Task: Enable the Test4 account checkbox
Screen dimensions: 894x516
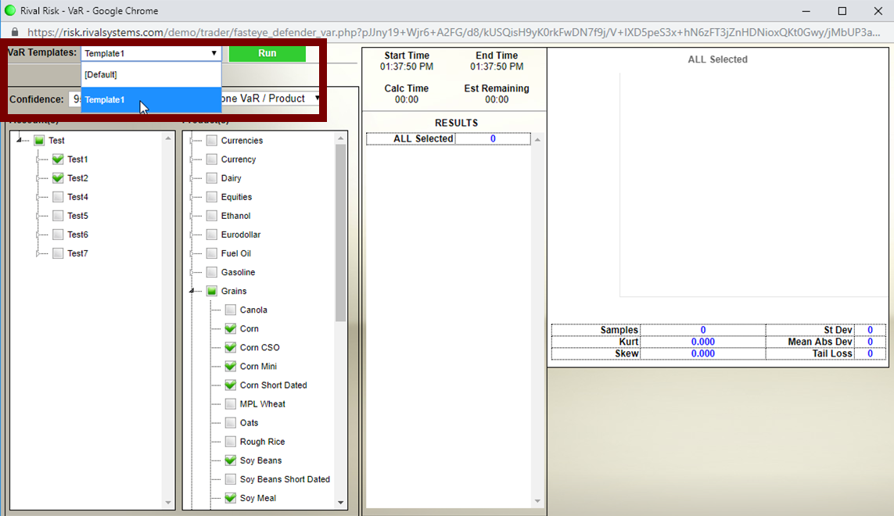Action: (x=58, y=197)
